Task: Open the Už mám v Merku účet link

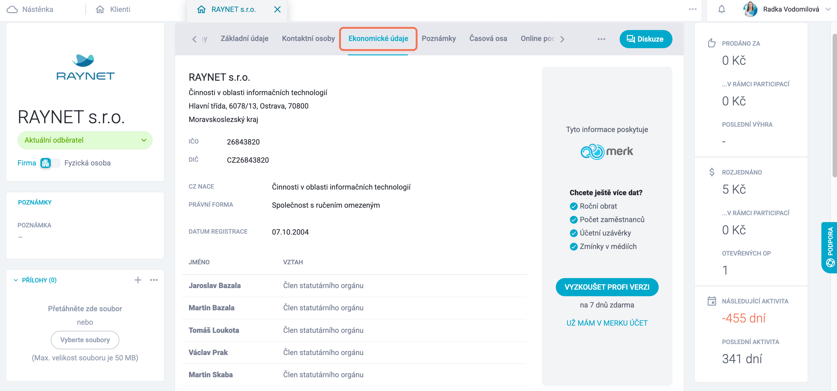Action: pyautogui.click(x=606, y=323)
